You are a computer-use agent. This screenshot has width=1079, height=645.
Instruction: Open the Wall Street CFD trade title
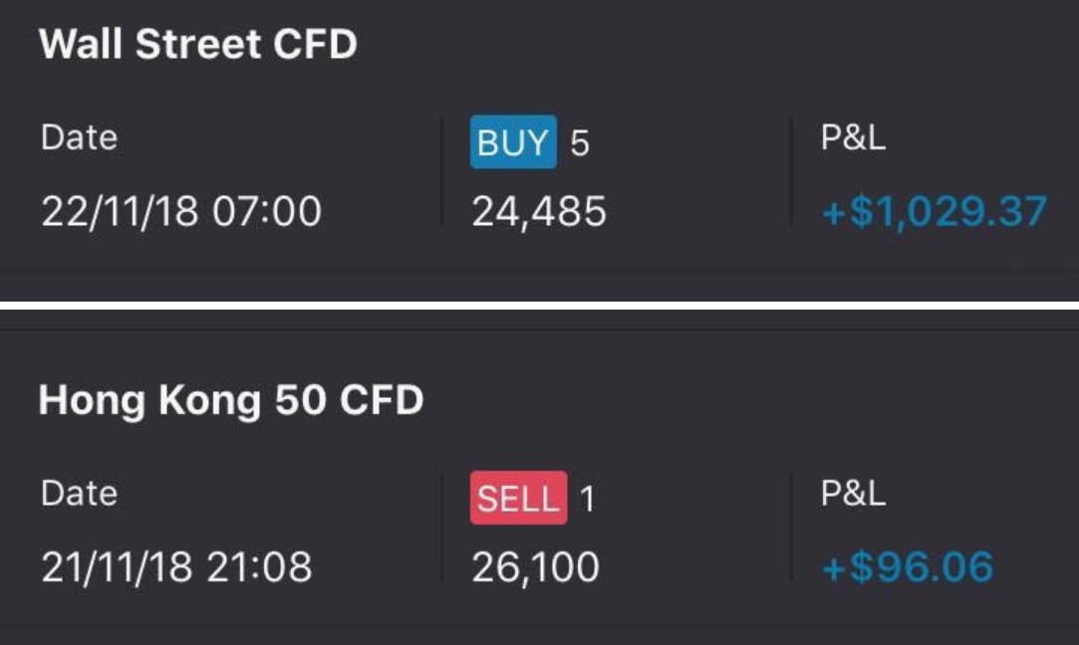coord(197,46)
